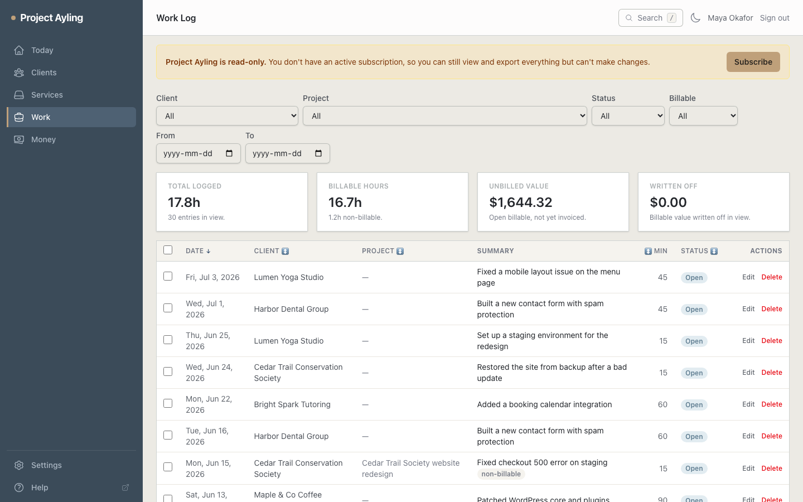Open the Status filter dropdown
Viewport: 803px width, 502px height.
pos(628,116)
